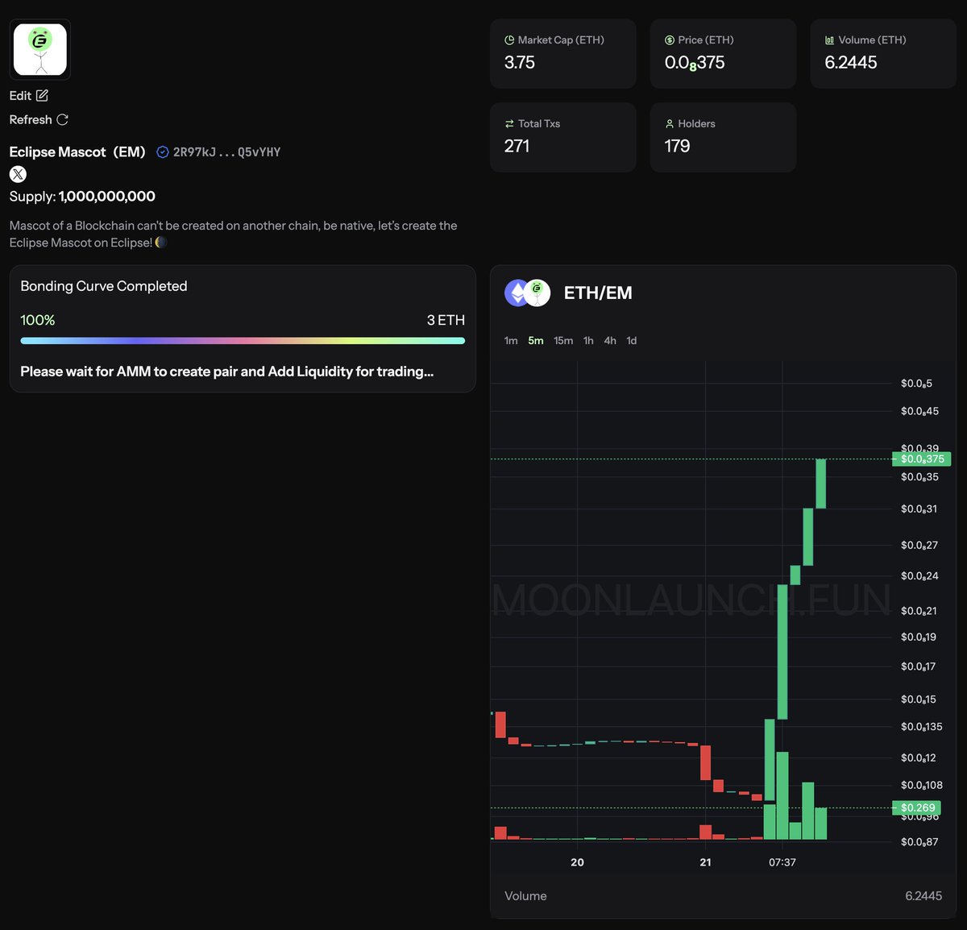Click the 3 ETH target label
This screenshot has height=930, width=967.
click(x=446, y=320)
